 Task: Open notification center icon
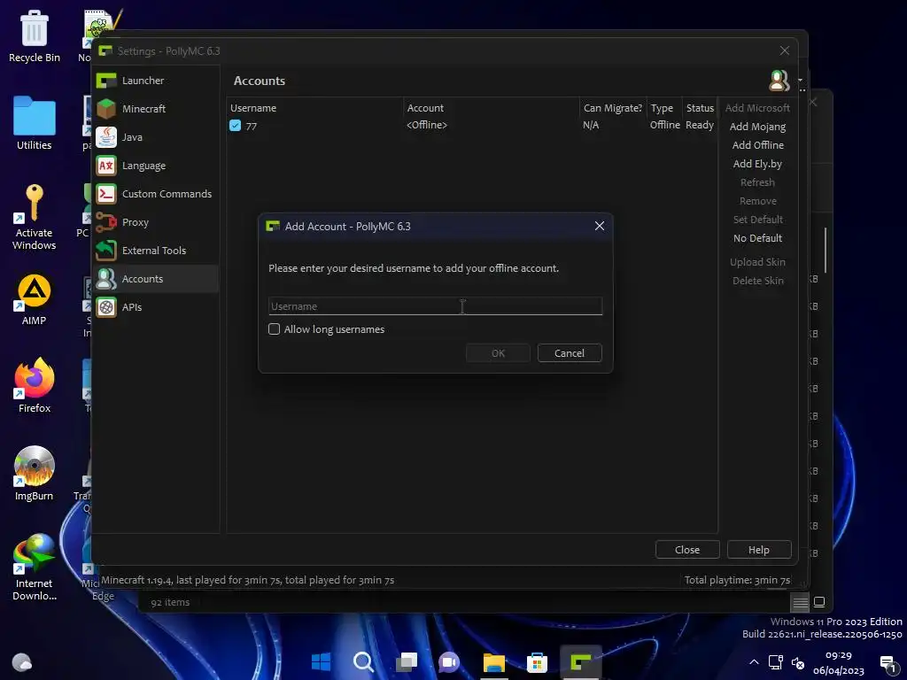[888, 663]
